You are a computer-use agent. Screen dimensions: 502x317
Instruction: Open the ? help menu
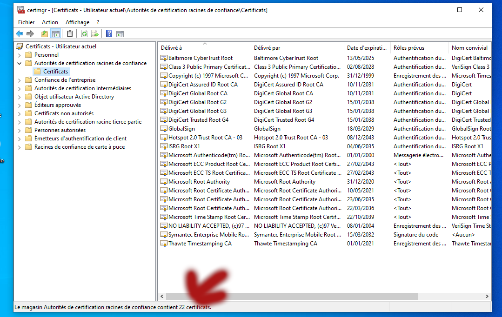[98, 22]
